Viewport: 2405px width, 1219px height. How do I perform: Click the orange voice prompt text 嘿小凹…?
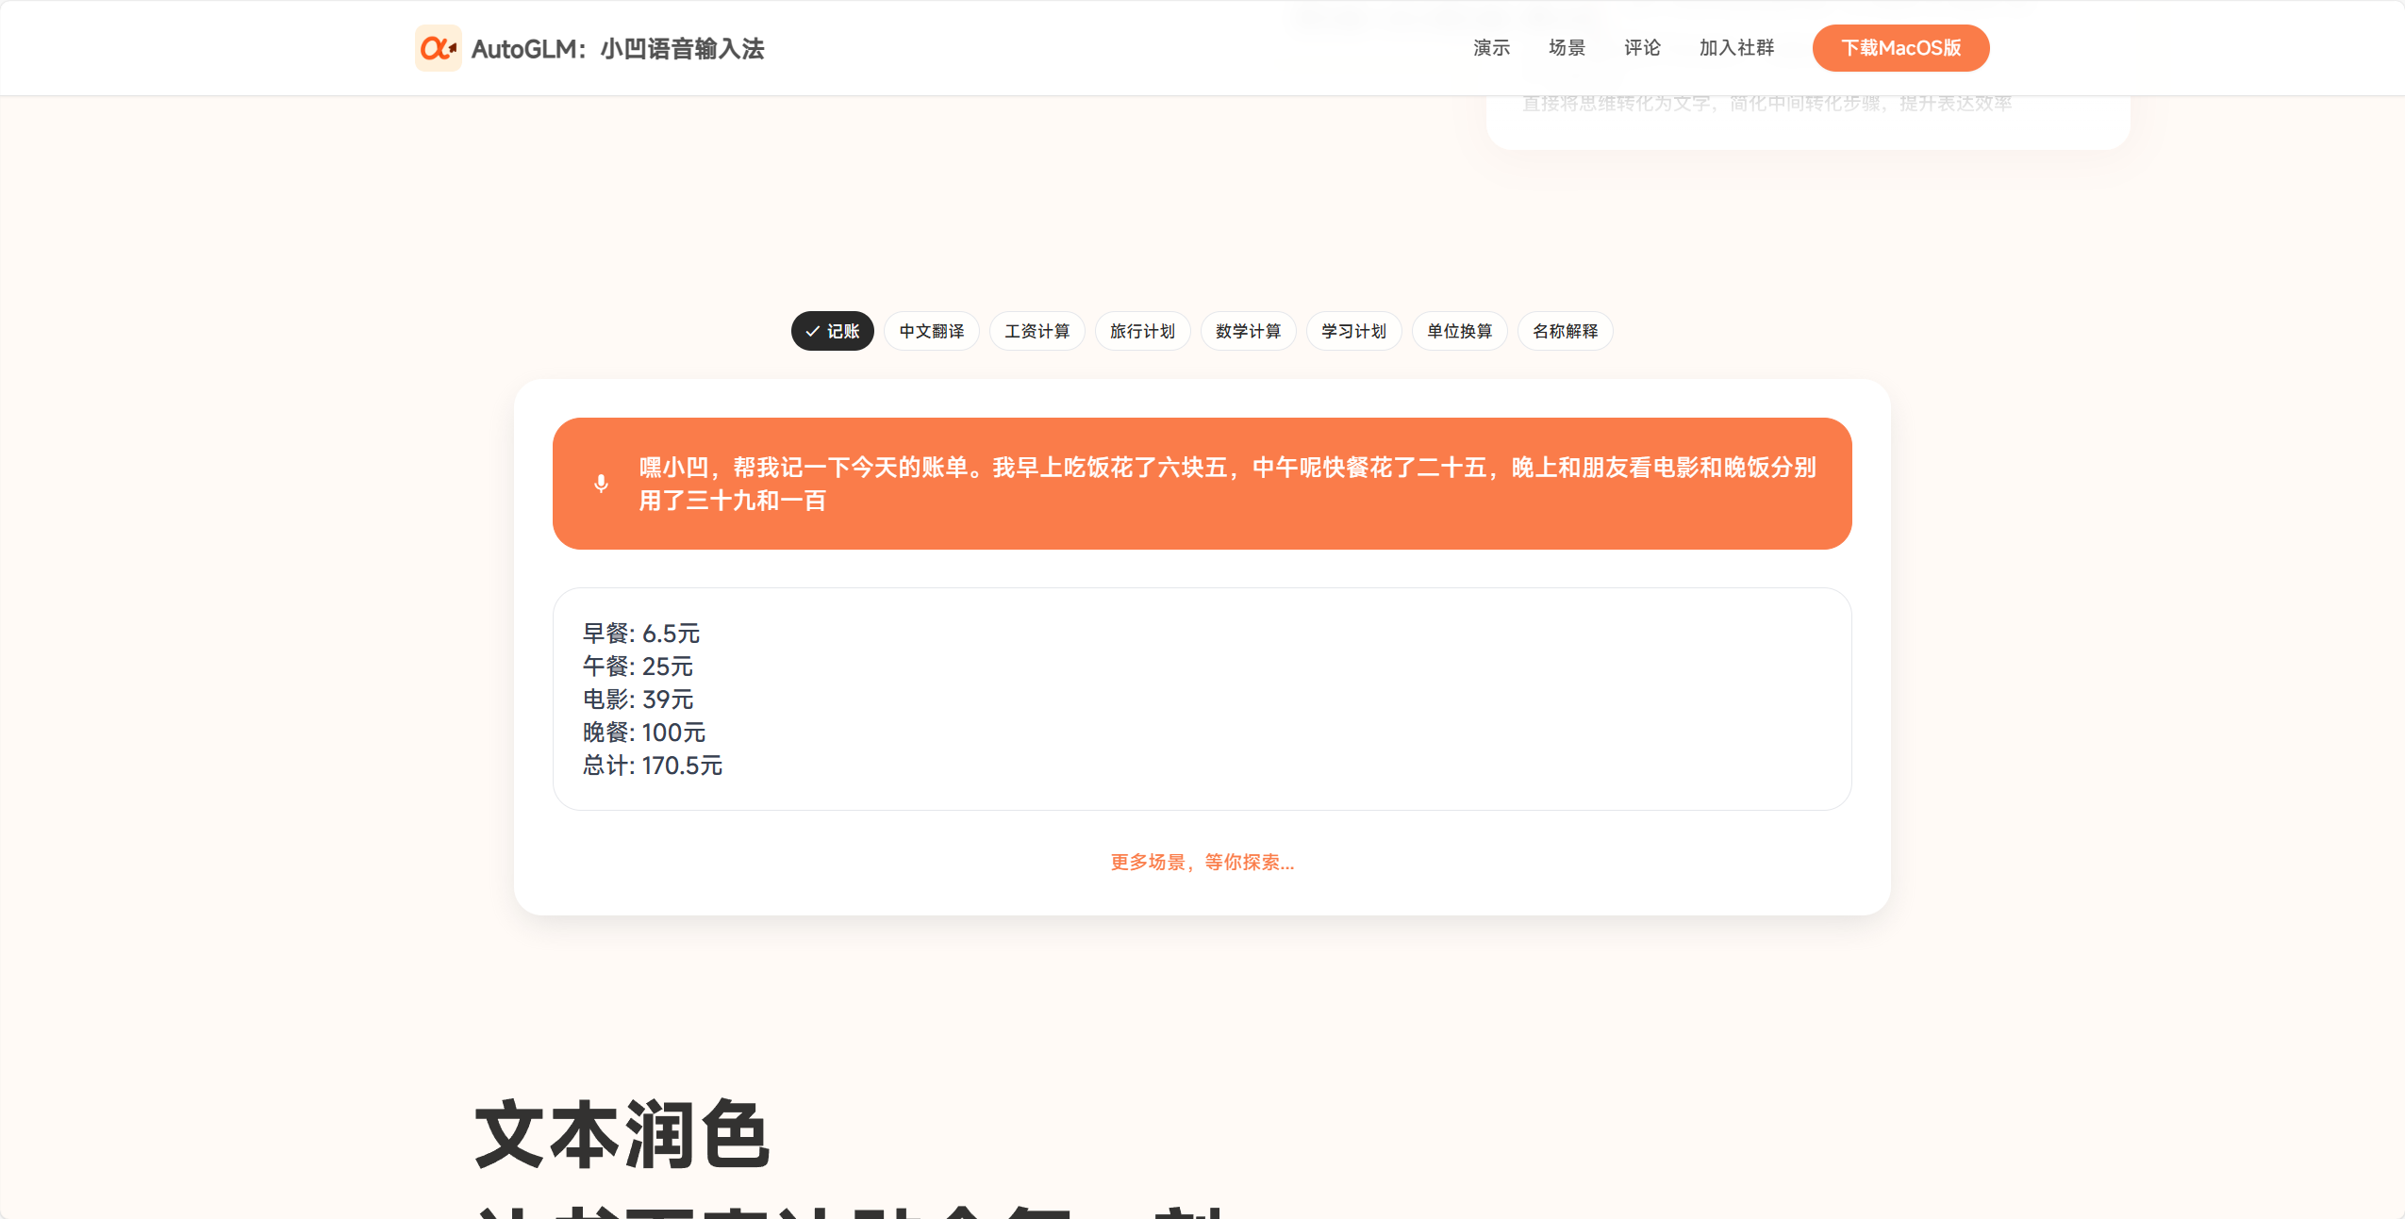point(1227,484)
